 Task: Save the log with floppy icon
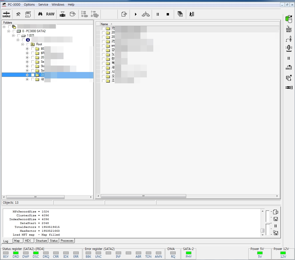[x=276, y=219]
